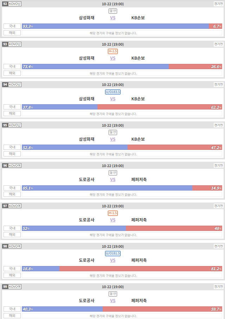Click the 경기전 status in match 95
The image size is (225, 319).
point(218,125)
